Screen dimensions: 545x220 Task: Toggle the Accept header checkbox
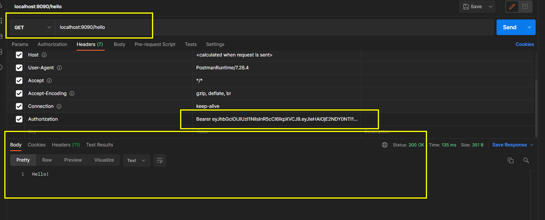click(19, 81)
